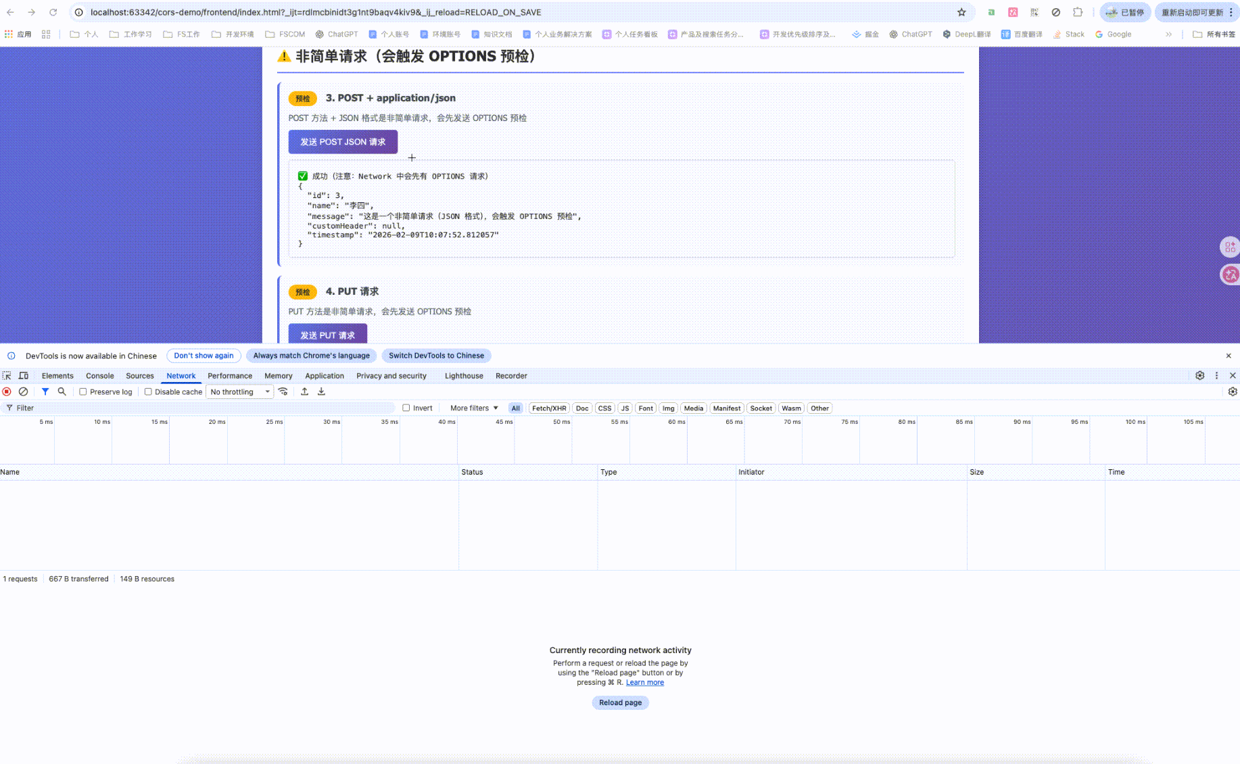
Task: Toggle the device toolbar icon
Action: click(x=23, y=375)
